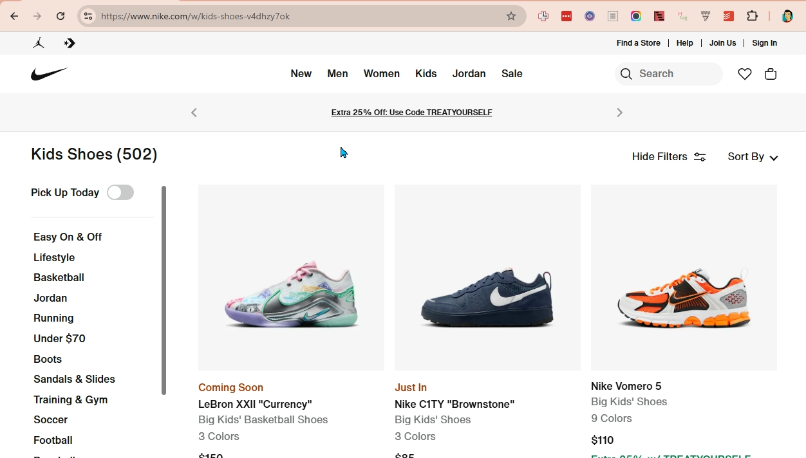Click the Sign In link
The height and width of the screenshot is (458, 806).
tap(765, 43)
